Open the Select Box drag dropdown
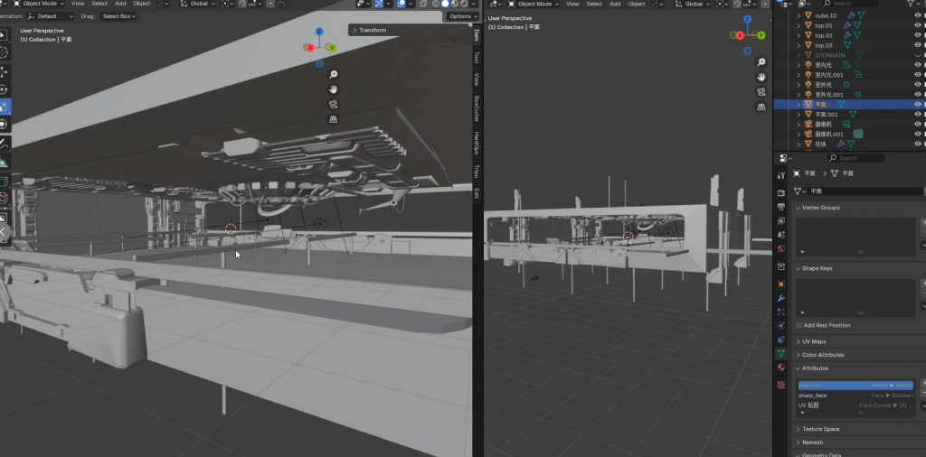The height and width of the screenshot is (457, 926). point(118,16)
